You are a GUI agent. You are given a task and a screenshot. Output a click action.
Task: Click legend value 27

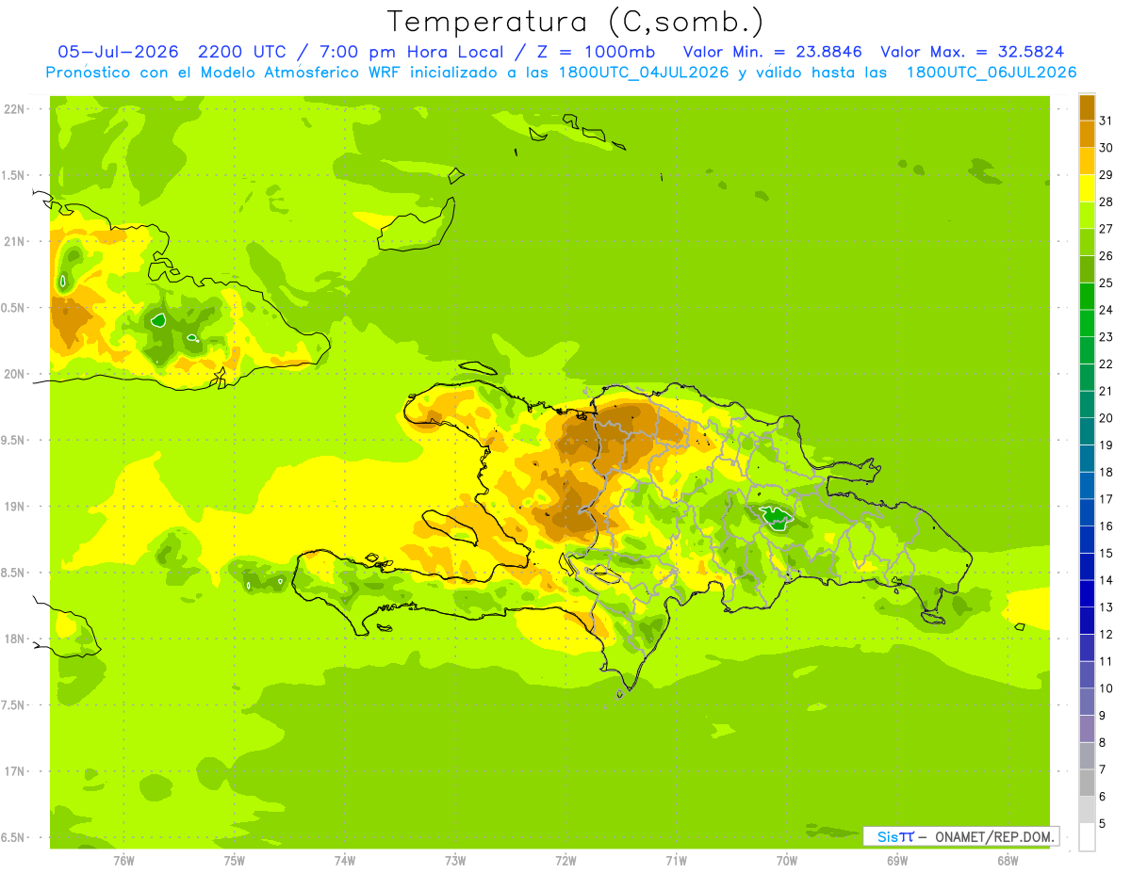[1106, 229]
